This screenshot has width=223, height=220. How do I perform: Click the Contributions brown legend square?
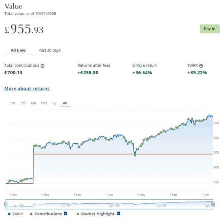31,214
